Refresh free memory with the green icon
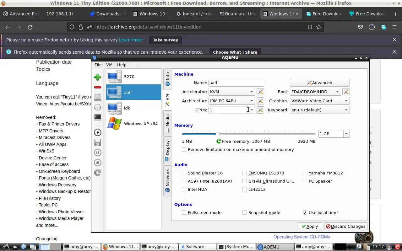The width and height of the screenshot is (402, 251). (219, 141)
